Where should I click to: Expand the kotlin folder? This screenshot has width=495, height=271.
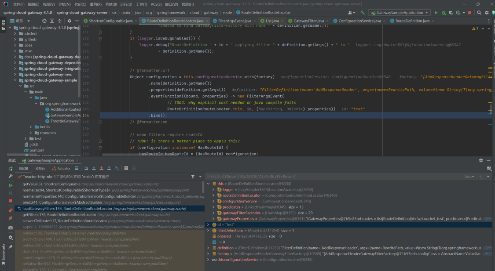click(x=31, y=127)
